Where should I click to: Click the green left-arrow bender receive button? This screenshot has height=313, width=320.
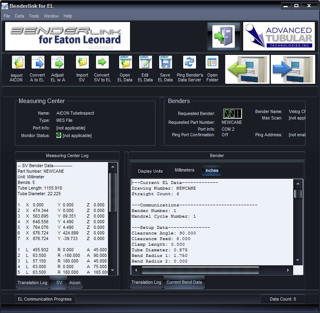pos(248,69)
